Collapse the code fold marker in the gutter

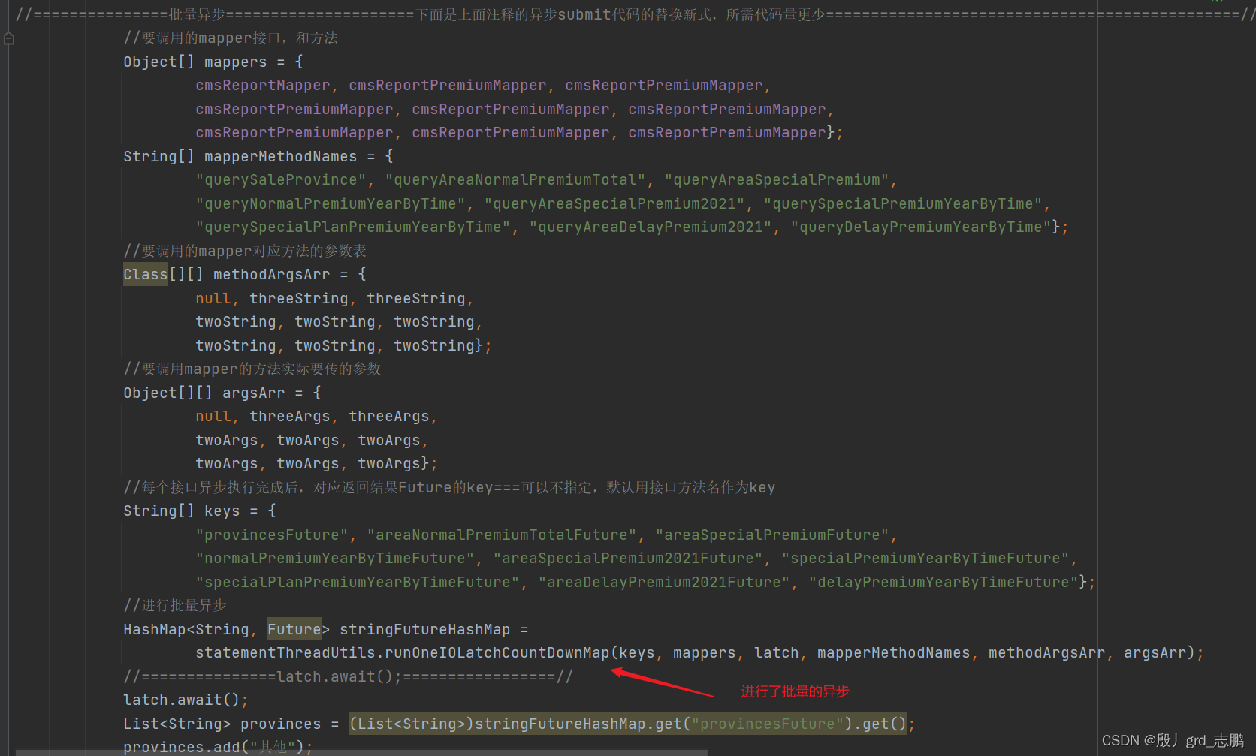[x=9, y=38]
